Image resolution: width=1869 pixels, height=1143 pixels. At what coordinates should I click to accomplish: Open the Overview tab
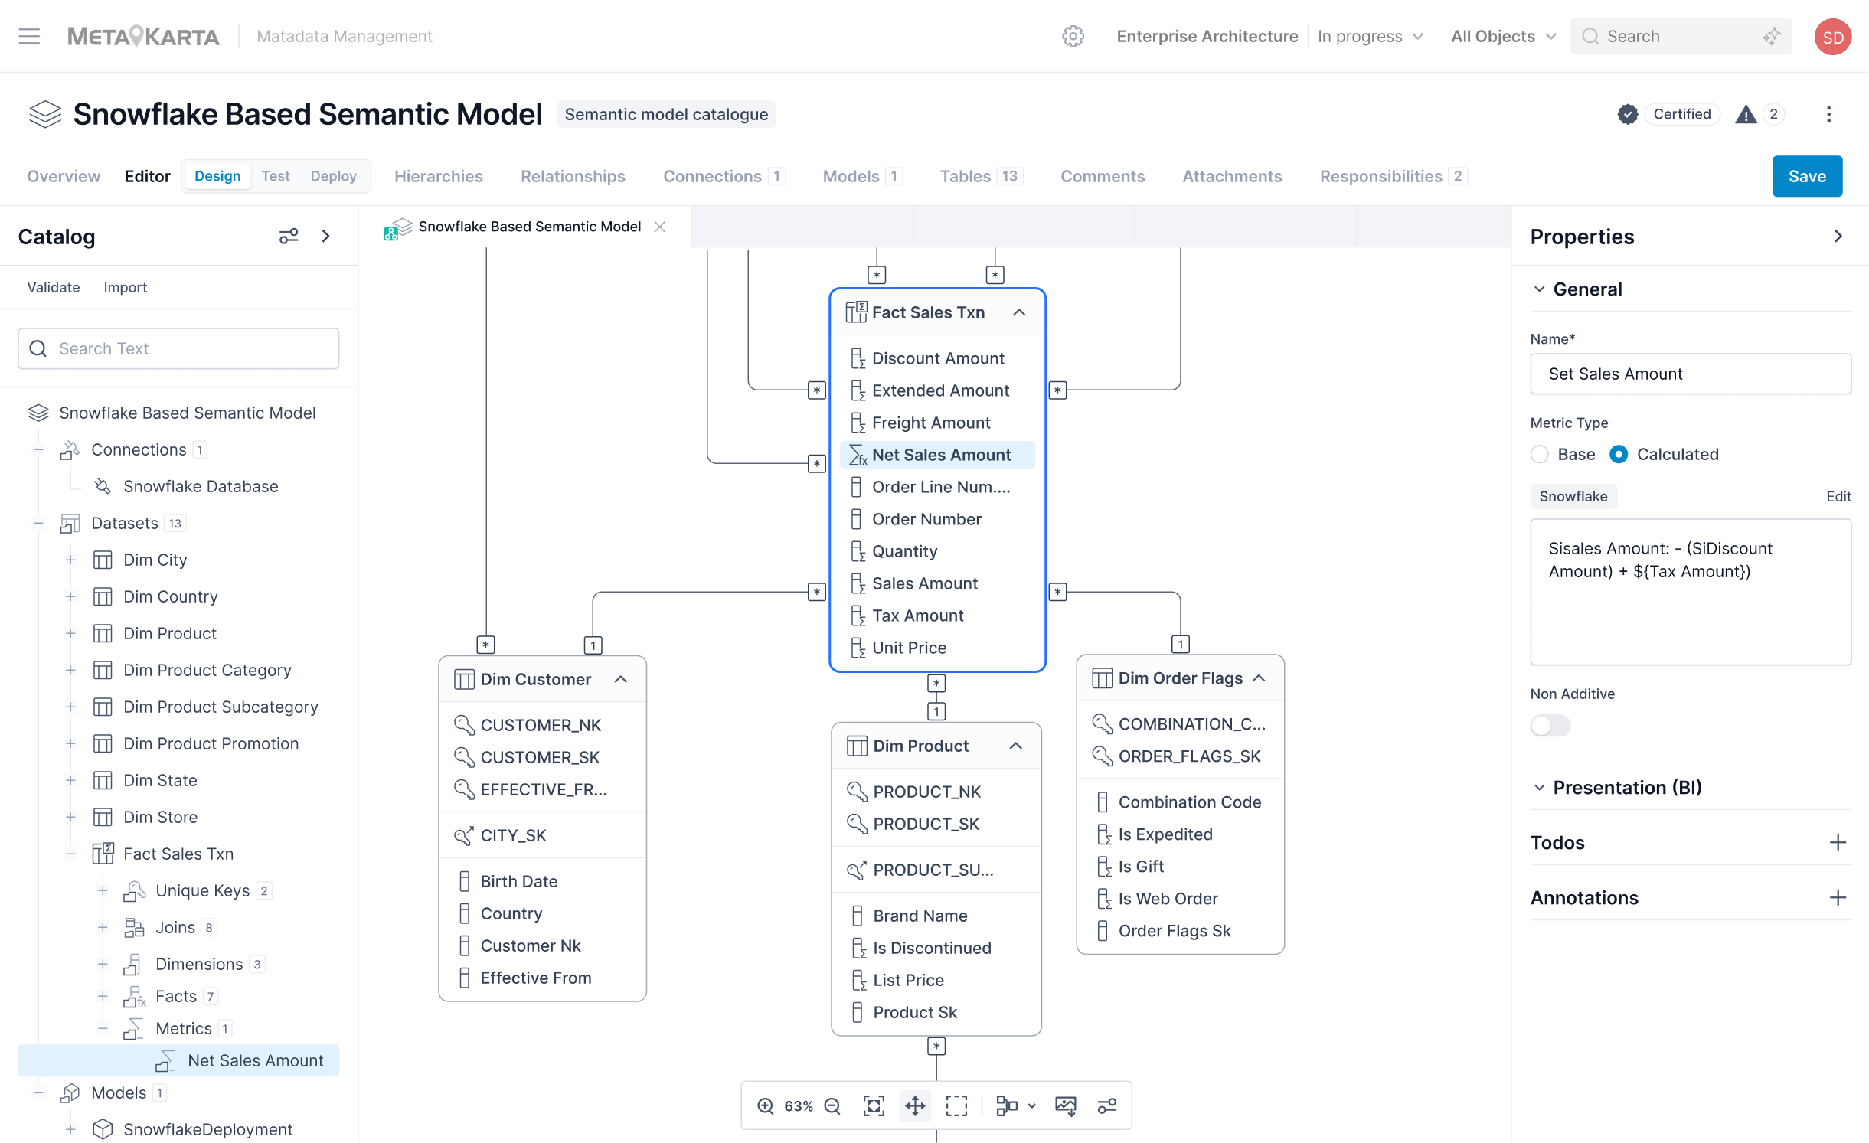tap(64, 176)
